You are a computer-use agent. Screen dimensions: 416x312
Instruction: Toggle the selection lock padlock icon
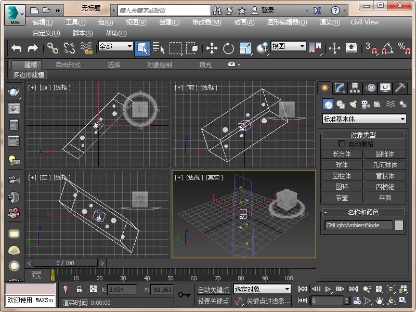click(79, 290)
